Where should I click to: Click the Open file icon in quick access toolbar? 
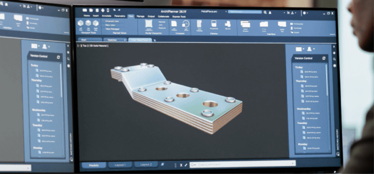pyautogui.click(x=91, y=10)
